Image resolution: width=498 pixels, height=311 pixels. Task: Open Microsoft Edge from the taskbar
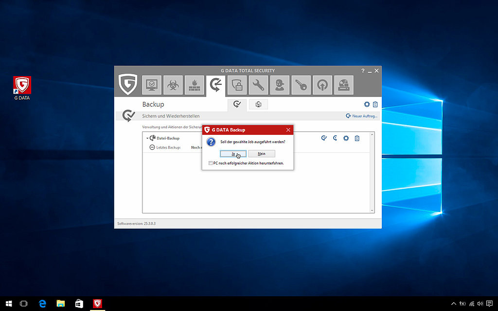click(x=42, y=304)
